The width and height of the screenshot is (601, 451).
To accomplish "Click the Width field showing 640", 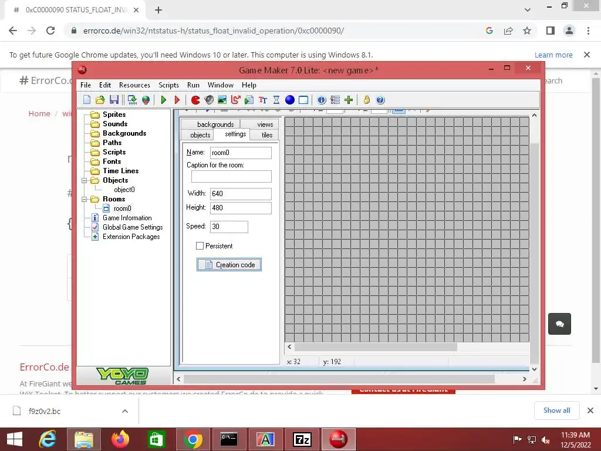I will (241, 194).
